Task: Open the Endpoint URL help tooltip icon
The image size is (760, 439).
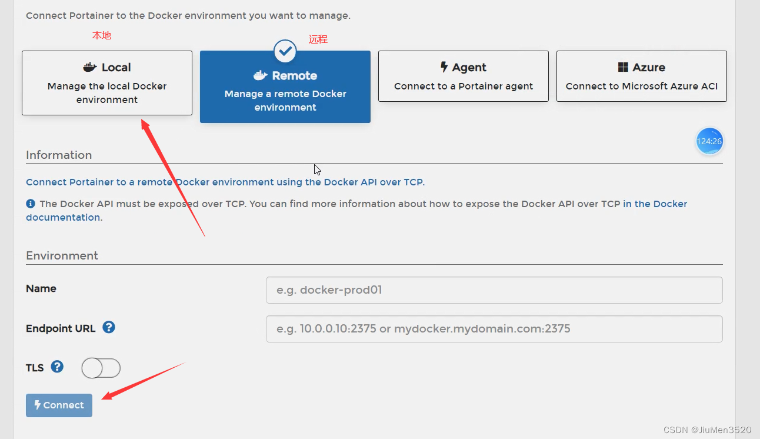Action: point(109,327)
